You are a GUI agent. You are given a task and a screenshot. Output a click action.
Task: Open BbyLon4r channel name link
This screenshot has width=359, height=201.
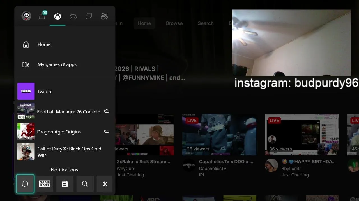292,169
